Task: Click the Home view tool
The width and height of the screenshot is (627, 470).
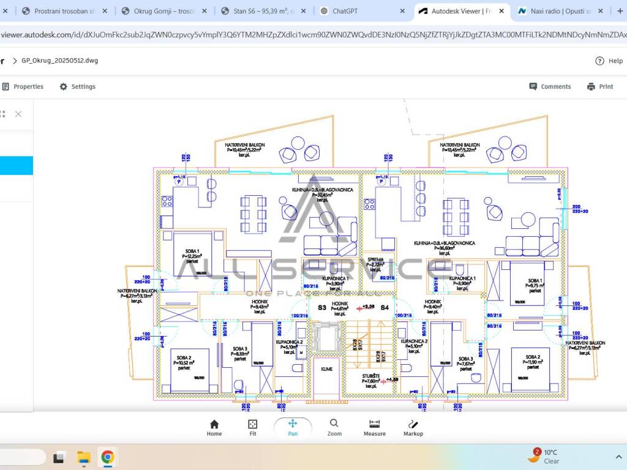Action: pyautogui.click(x=214, y=428)
